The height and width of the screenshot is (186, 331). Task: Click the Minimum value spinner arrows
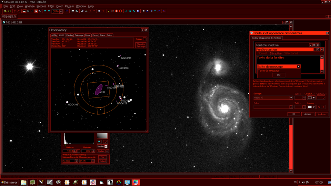tap(75, 151)
